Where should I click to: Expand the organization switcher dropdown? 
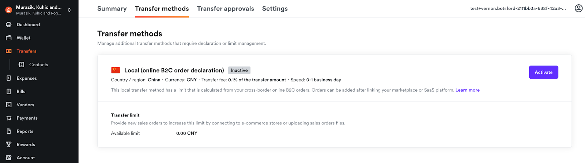click(69, 10)
